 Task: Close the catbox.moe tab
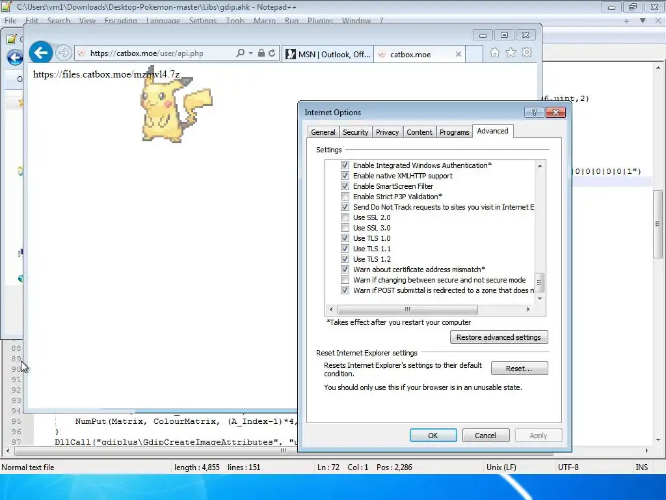click(459, 54)
